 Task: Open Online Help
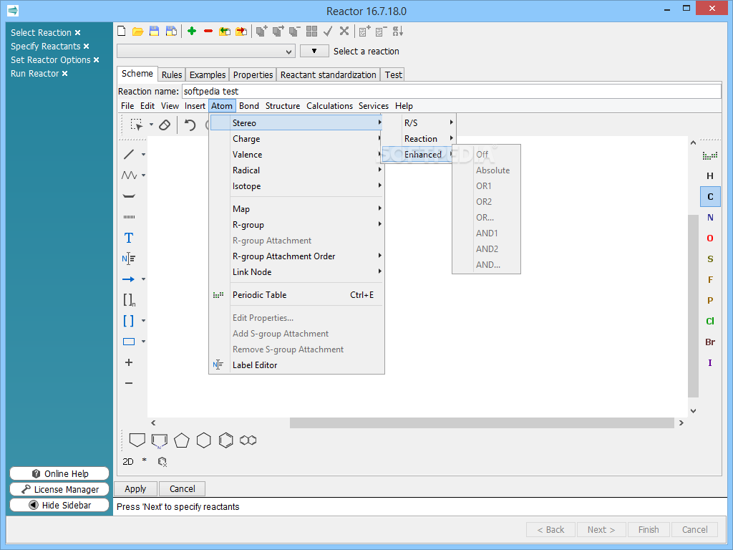[59, 474]
